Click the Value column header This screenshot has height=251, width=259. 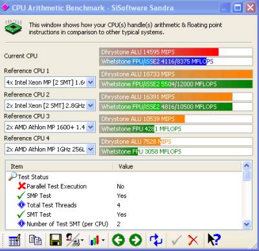(x=177, y=166)
